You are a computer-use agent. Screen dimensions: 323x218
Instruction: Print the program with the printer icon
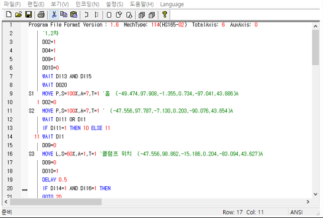[x=41, y=15]
